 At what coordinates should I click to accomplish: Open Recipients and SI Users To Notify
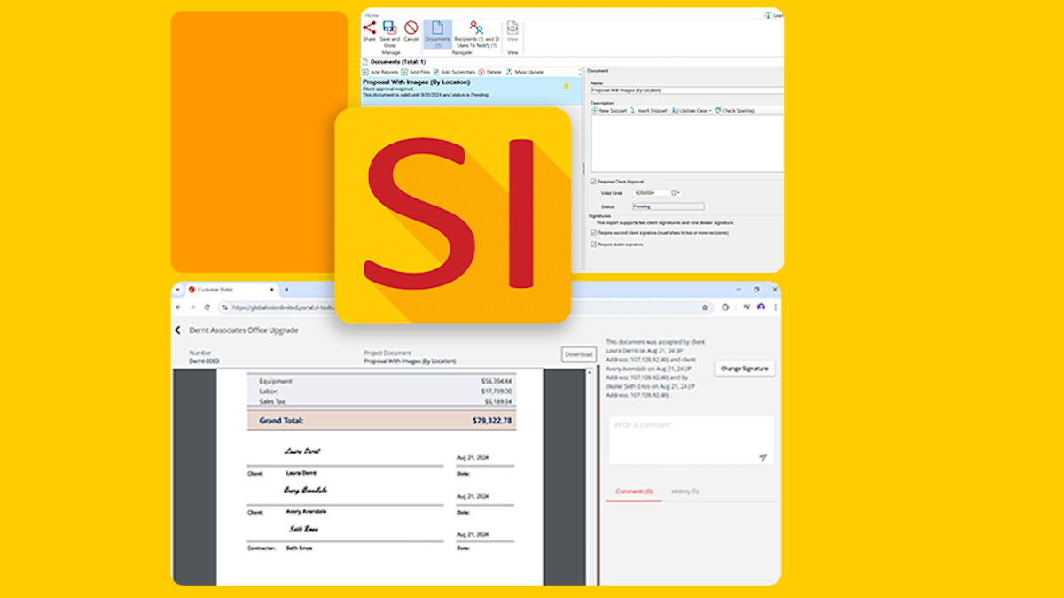[x=476, y=33]
